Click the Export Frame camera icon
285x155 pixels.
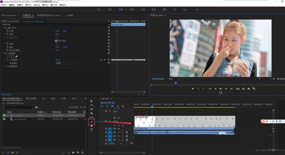click(249, 89)
